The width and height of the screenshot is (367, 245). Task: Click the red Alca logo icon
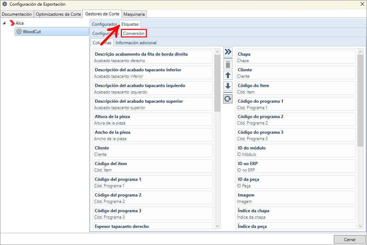pyautogui.click(x=12, y=23)
